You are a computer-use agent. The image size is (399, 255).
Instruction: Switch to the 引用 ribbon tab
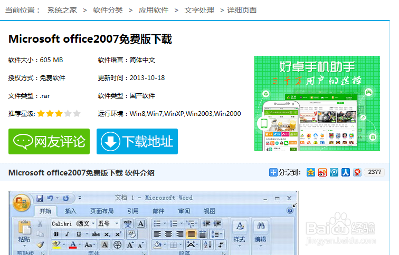pyautogui.click(x=133, y=211)
